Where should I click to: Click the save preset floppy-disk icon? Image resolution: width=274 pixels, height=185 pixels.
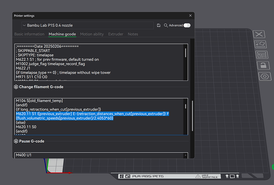(158, 25)
